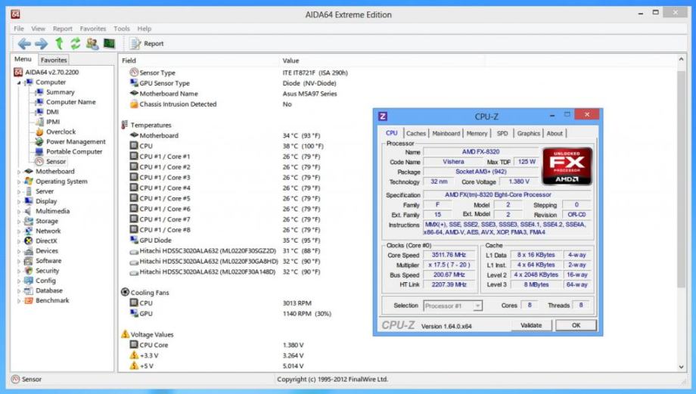
Task: Click the AMD FX processor logo
Action: [567, 166]
